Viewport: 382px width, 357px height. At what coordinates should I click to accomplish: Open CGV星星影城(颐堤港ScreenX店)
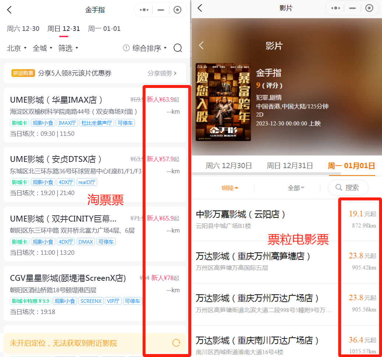pyautogui.click(x=95, y=293)
